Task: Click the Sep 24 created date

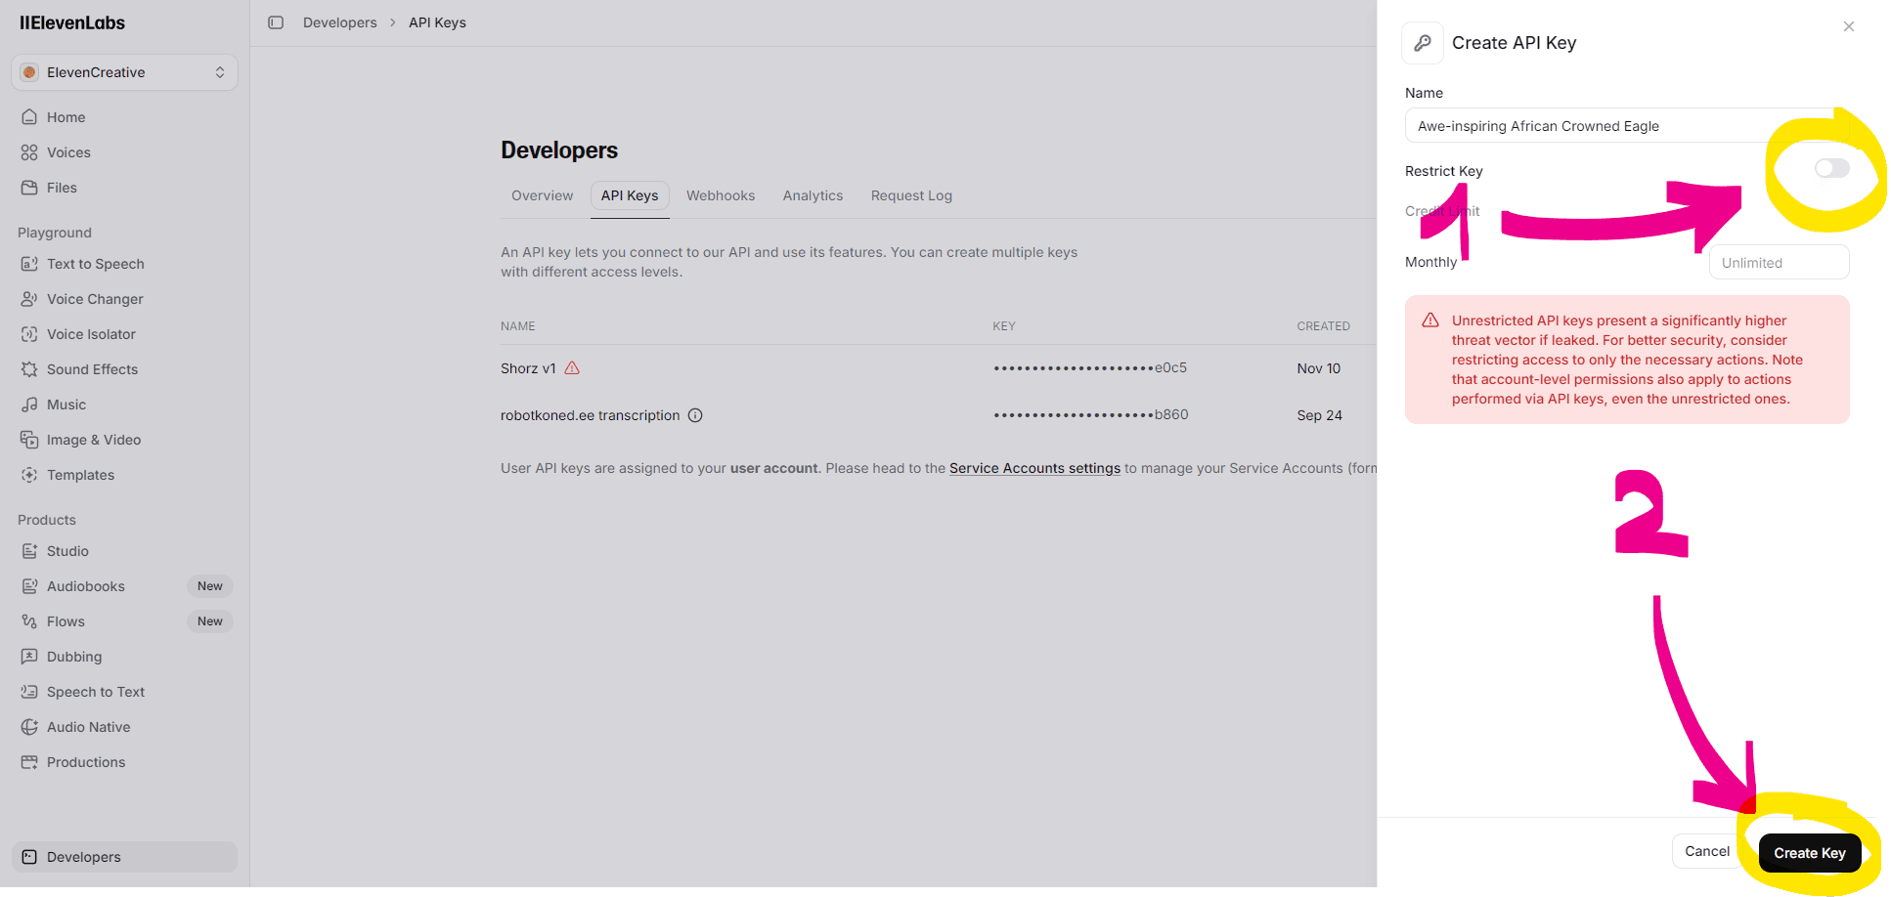Action: 1320,415
